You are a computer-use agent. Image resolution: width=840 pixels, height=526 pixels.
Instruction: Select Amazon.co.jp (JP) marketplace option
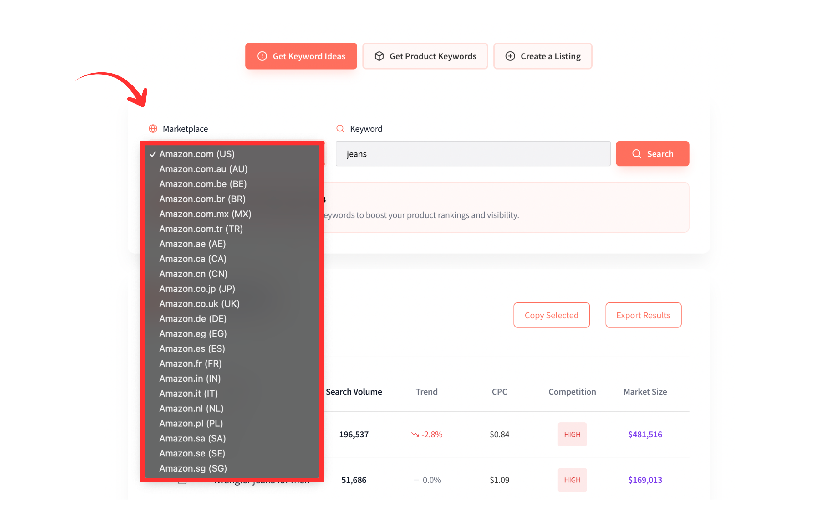(x=197, y=289)
